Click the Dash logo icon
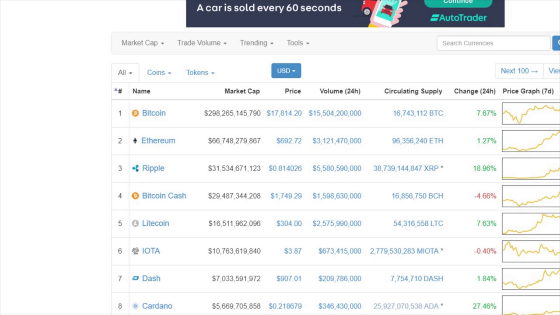This screenshot has width=560, height=315. click(135, 279)
